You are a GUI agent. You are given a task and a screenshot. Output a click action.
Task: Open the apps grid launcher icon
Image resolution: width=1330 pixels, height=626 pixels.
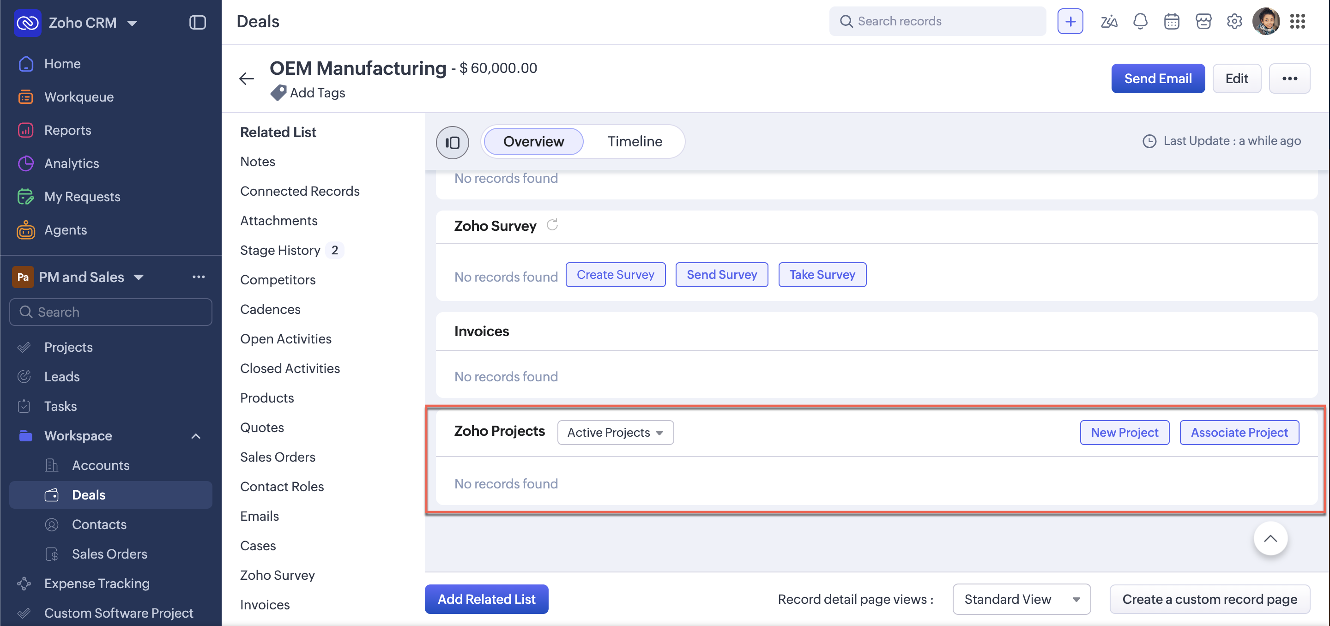pyautogui.click(x=1297, y=22)
